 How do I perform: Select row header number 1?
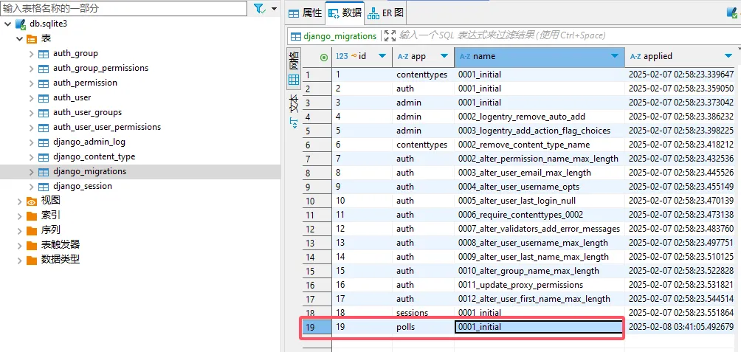pos(317,75)
